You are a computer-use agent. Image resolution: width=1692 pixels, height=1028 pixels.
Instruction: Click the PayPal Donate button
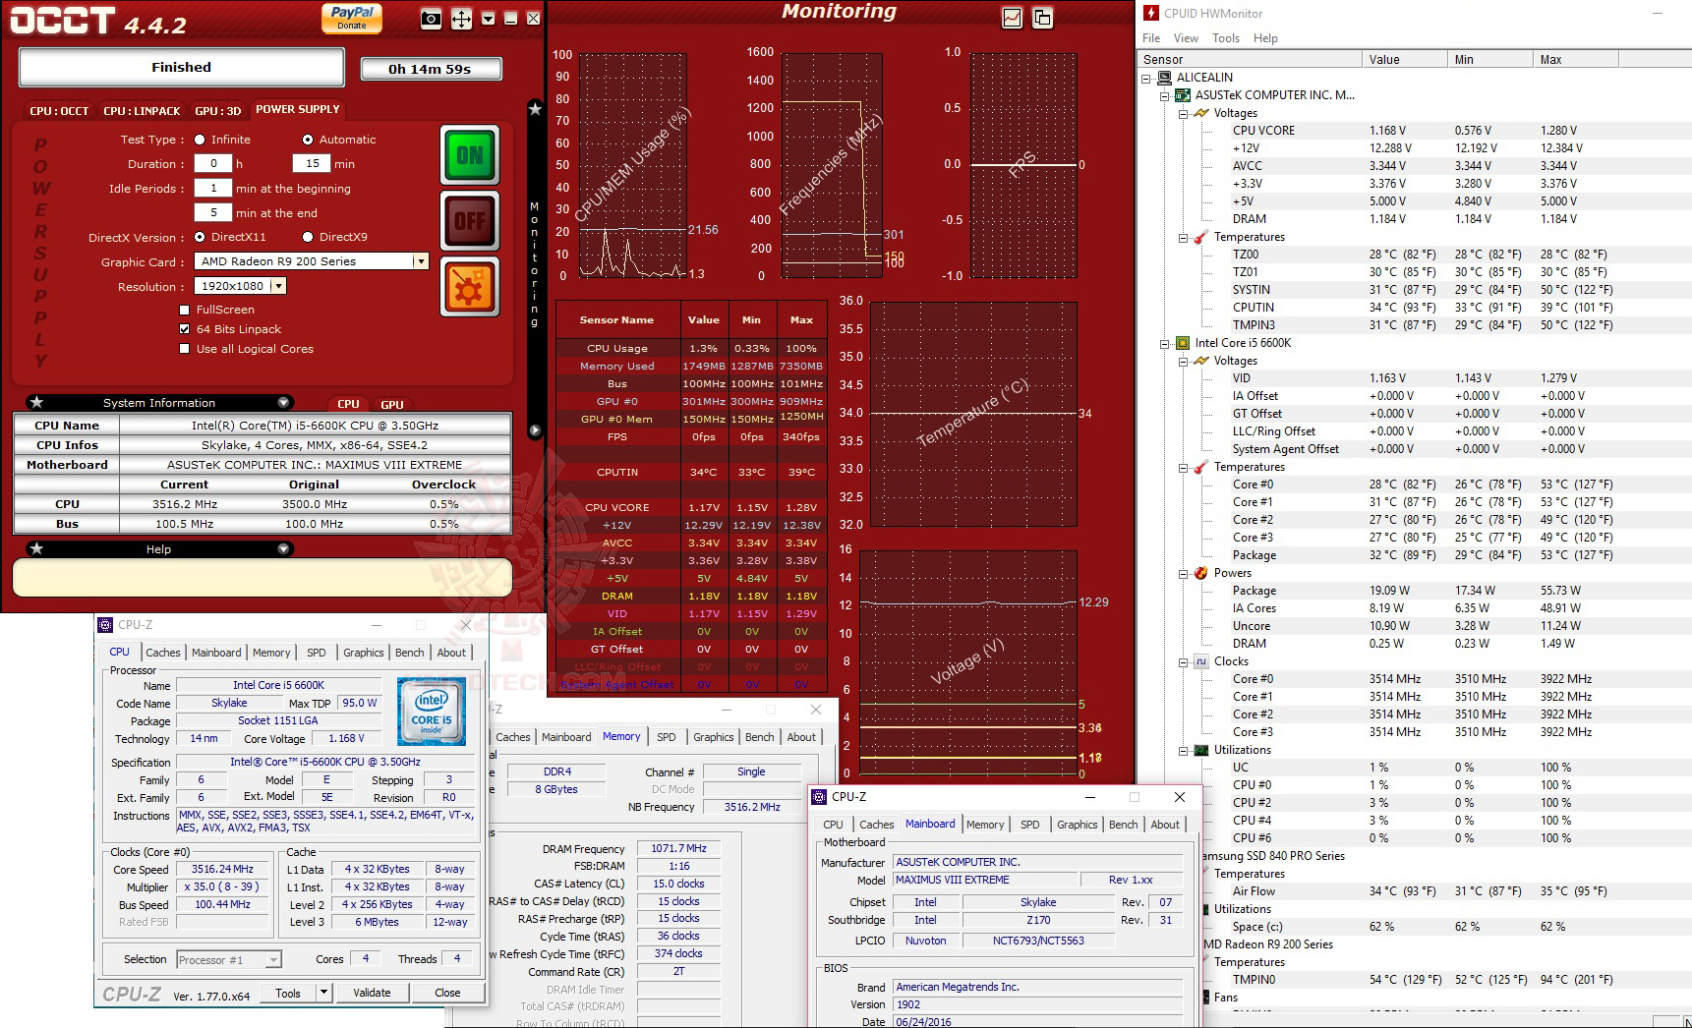[x=352, y=18]
